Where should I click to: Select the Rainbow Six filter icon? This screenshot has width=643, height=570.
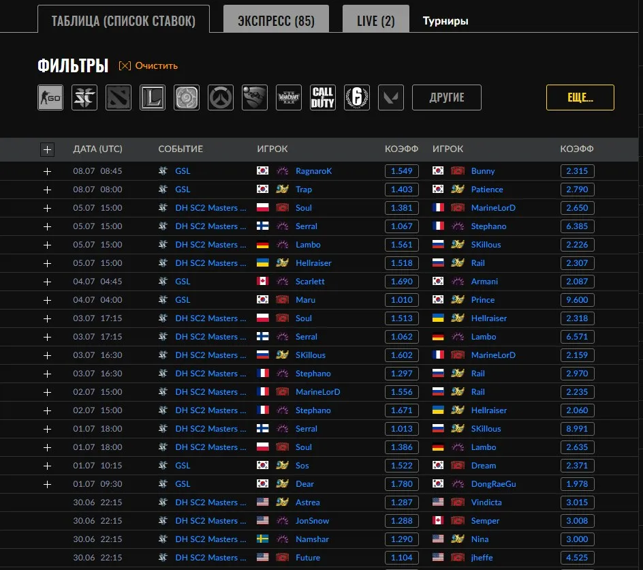(357, 97)
